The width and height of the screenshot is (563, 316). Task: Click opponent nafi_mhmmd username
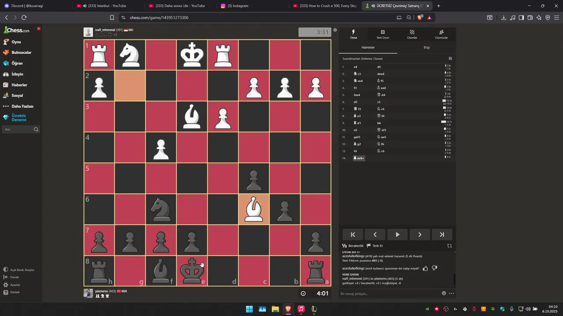[x=105, y=30]
